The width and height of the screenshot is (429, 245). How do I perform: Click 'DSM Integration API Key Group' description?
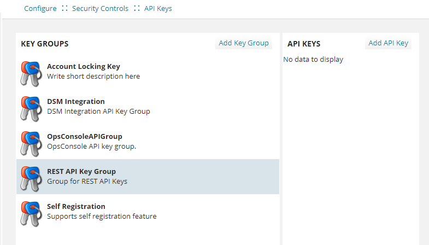click(98, 112)
